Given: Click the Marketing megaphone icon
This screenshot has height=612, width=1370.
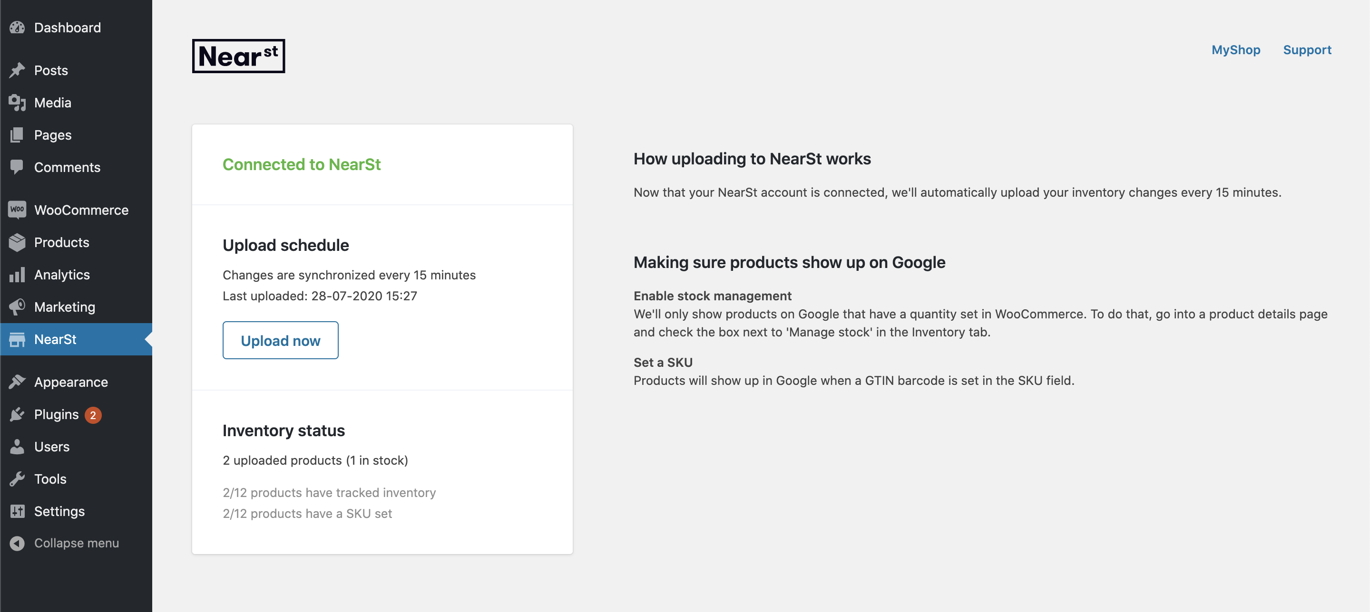Looking at the screenshot, I should [17, 306].
